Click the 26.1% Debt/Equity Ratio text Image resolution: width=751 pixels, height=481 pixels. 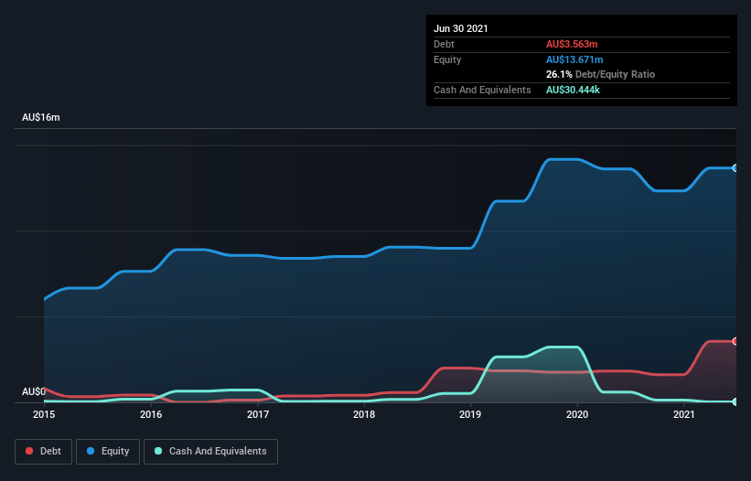[x=601, y=74]
